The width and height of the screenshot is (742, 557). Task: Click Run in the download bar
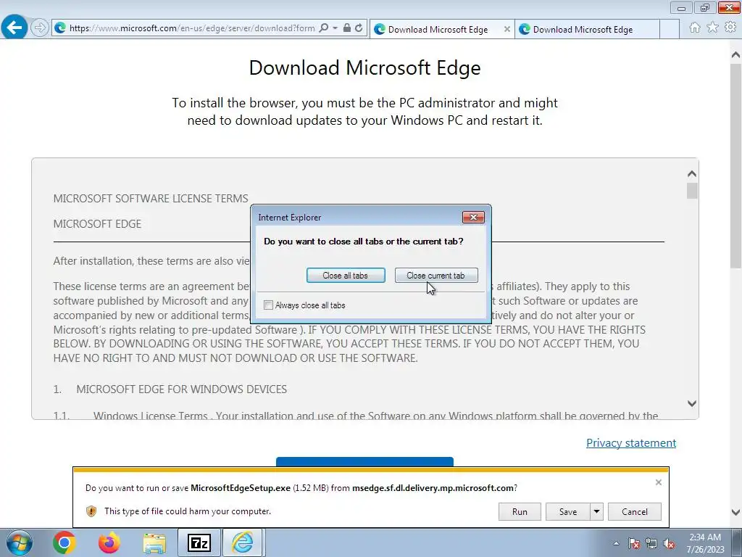520,511
